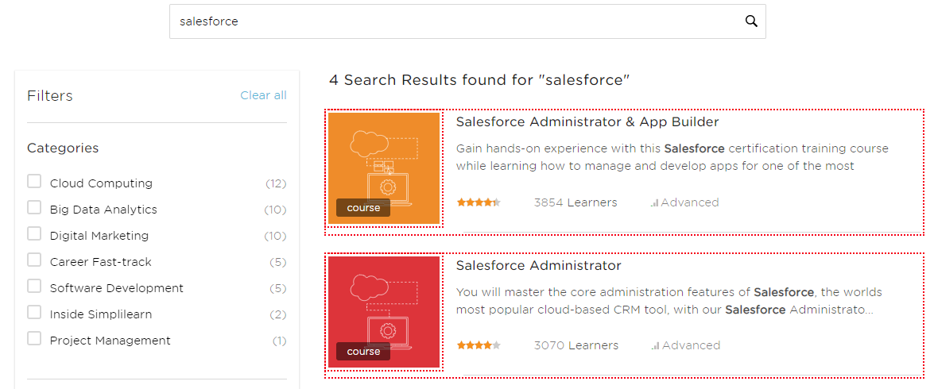Click the search magnifier icon

[x=751, y=21]
